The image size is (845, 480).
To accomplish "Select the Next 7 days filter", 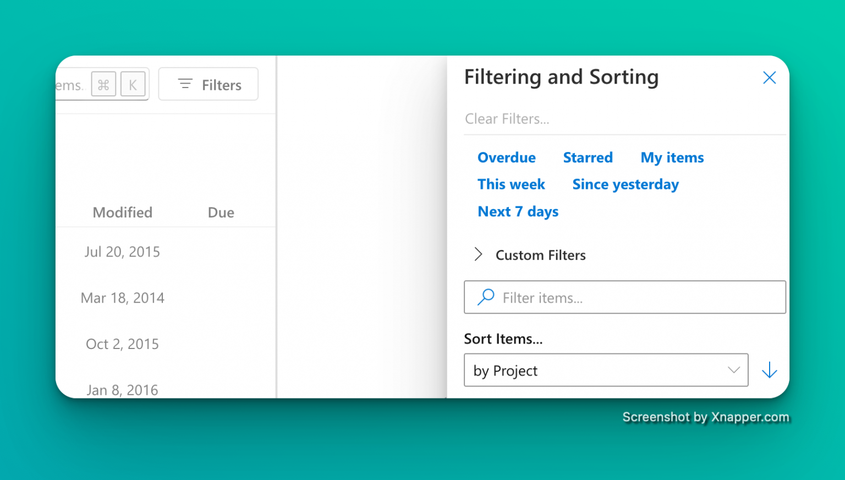I will (x=518, y=211).
